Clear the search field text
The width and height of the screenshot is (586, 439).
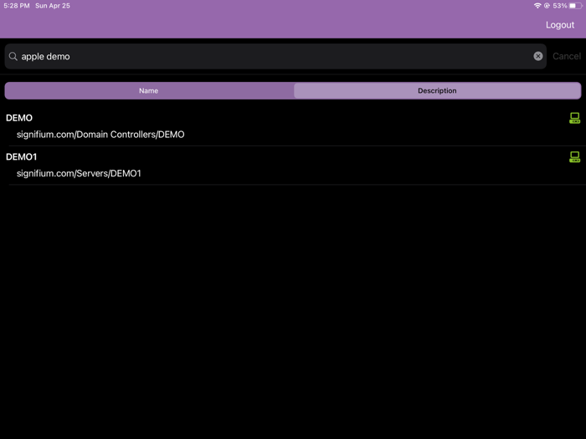pos(537,56)
